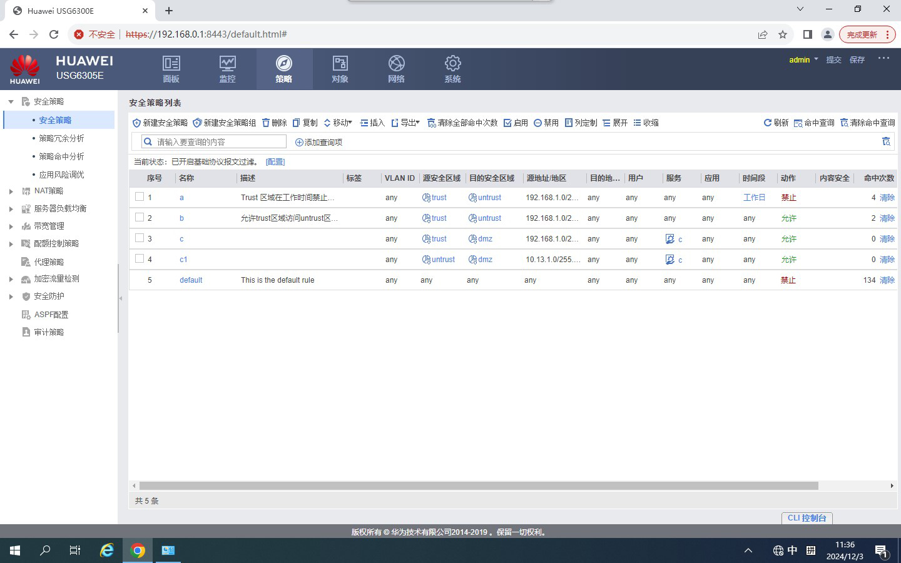Click the 配置 link
Image resolution: width=901 pixels, height=563 pixels.
pyautogui.click(x=275, y=162)
